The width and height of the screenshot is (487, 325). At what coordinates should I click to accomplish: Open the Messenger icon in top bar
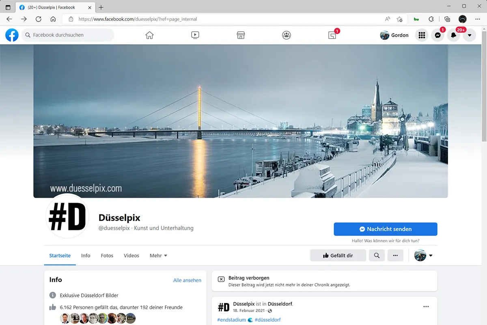tap(438, 35)
